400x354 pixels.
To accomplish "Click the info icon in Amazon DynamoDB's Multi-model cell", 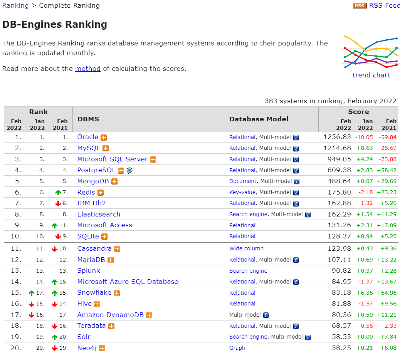I will coord(266,315).
